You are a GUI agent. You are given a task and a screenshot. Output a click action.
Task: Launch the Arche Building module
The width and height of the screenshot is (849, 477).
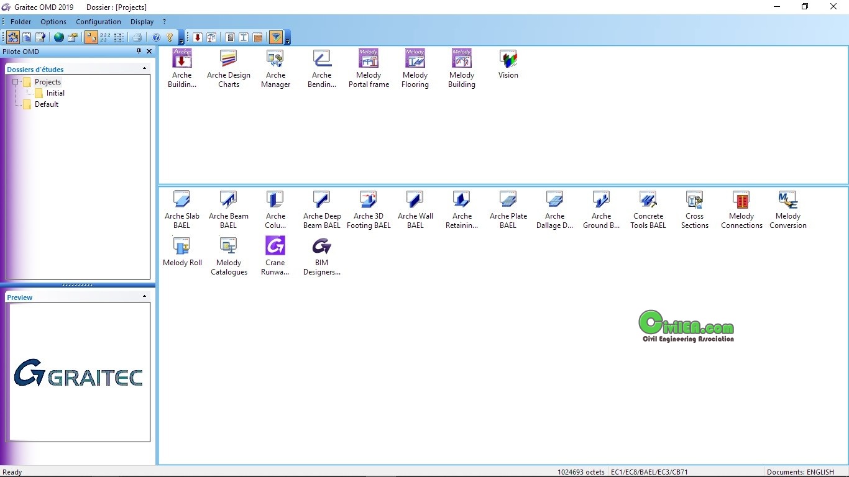[182, 68]
